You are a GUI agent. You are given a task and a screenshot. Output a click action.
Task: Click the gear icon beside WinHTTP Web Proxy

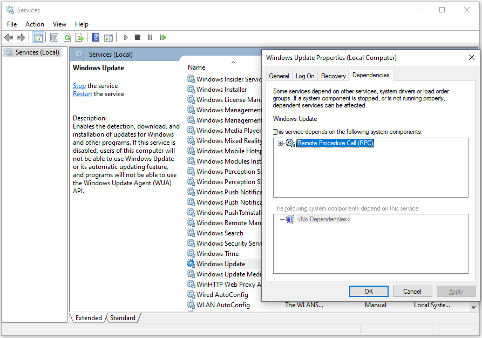(x=191, y=284)
